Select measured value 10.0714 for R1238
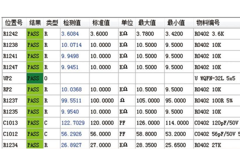The image size is (240, 162). coord(71,45)
